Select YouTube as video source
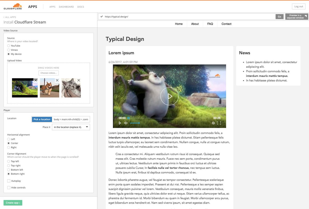 click(8, 46)
